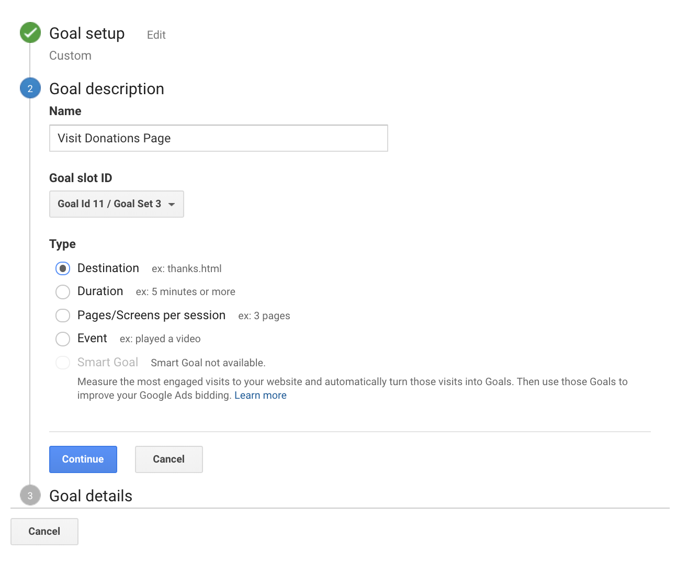Click the bottom Cancel button

tap(44, 532)
